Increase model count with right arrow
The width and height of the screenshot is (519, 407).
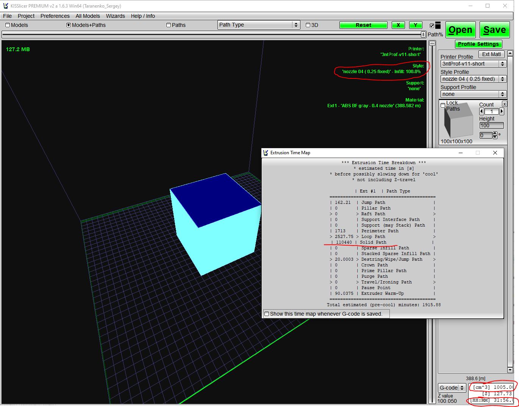point(502,111)
